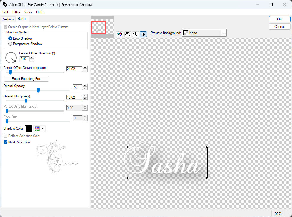Increase Overall Blur with up arrow

click(x=85, y=96)
